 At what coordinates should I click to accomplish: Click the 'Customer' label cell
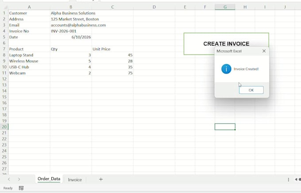29,13
